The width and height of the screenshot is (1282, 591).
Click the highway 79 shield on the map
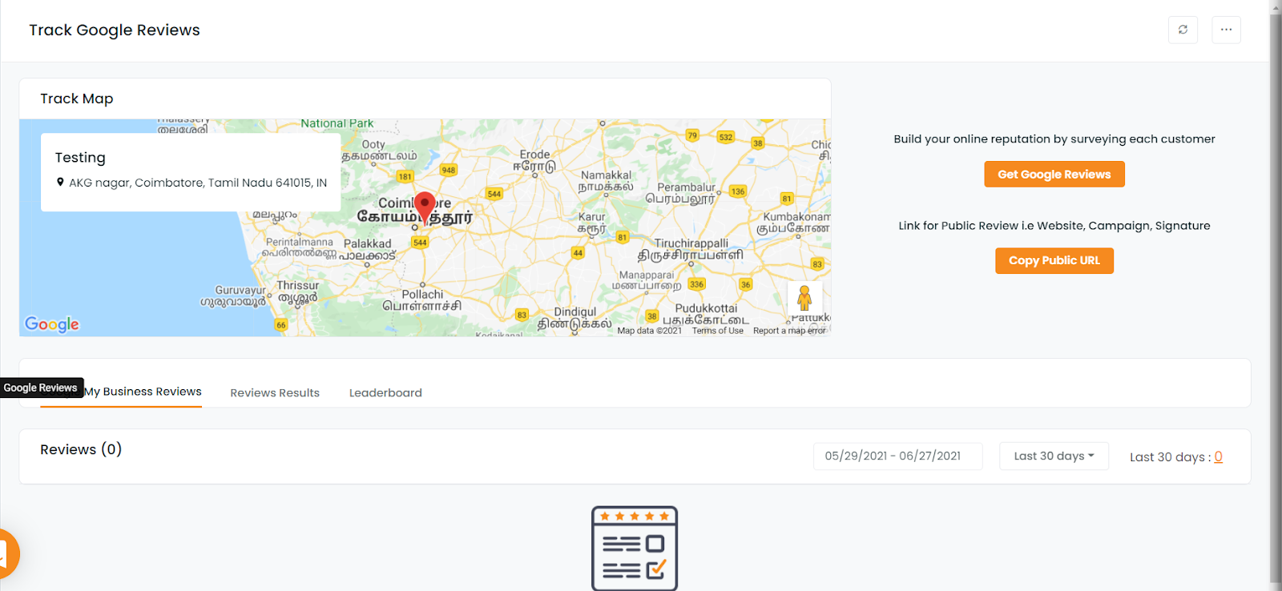pyautogui.click(x=692, y=135)
